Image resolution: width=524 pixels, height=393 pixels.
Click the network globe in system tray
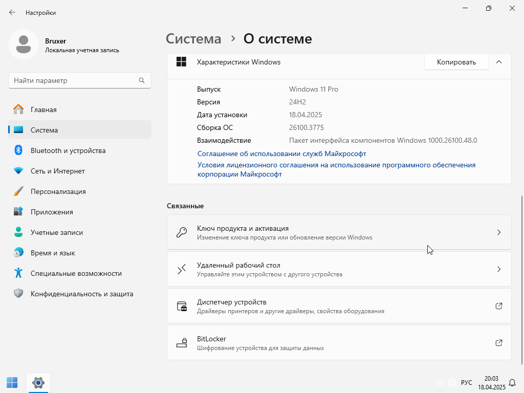point(452,383)
